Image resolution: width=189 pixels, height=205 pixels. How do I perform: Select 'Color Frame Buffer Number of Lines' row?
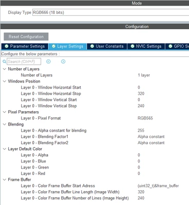point(74,198)
